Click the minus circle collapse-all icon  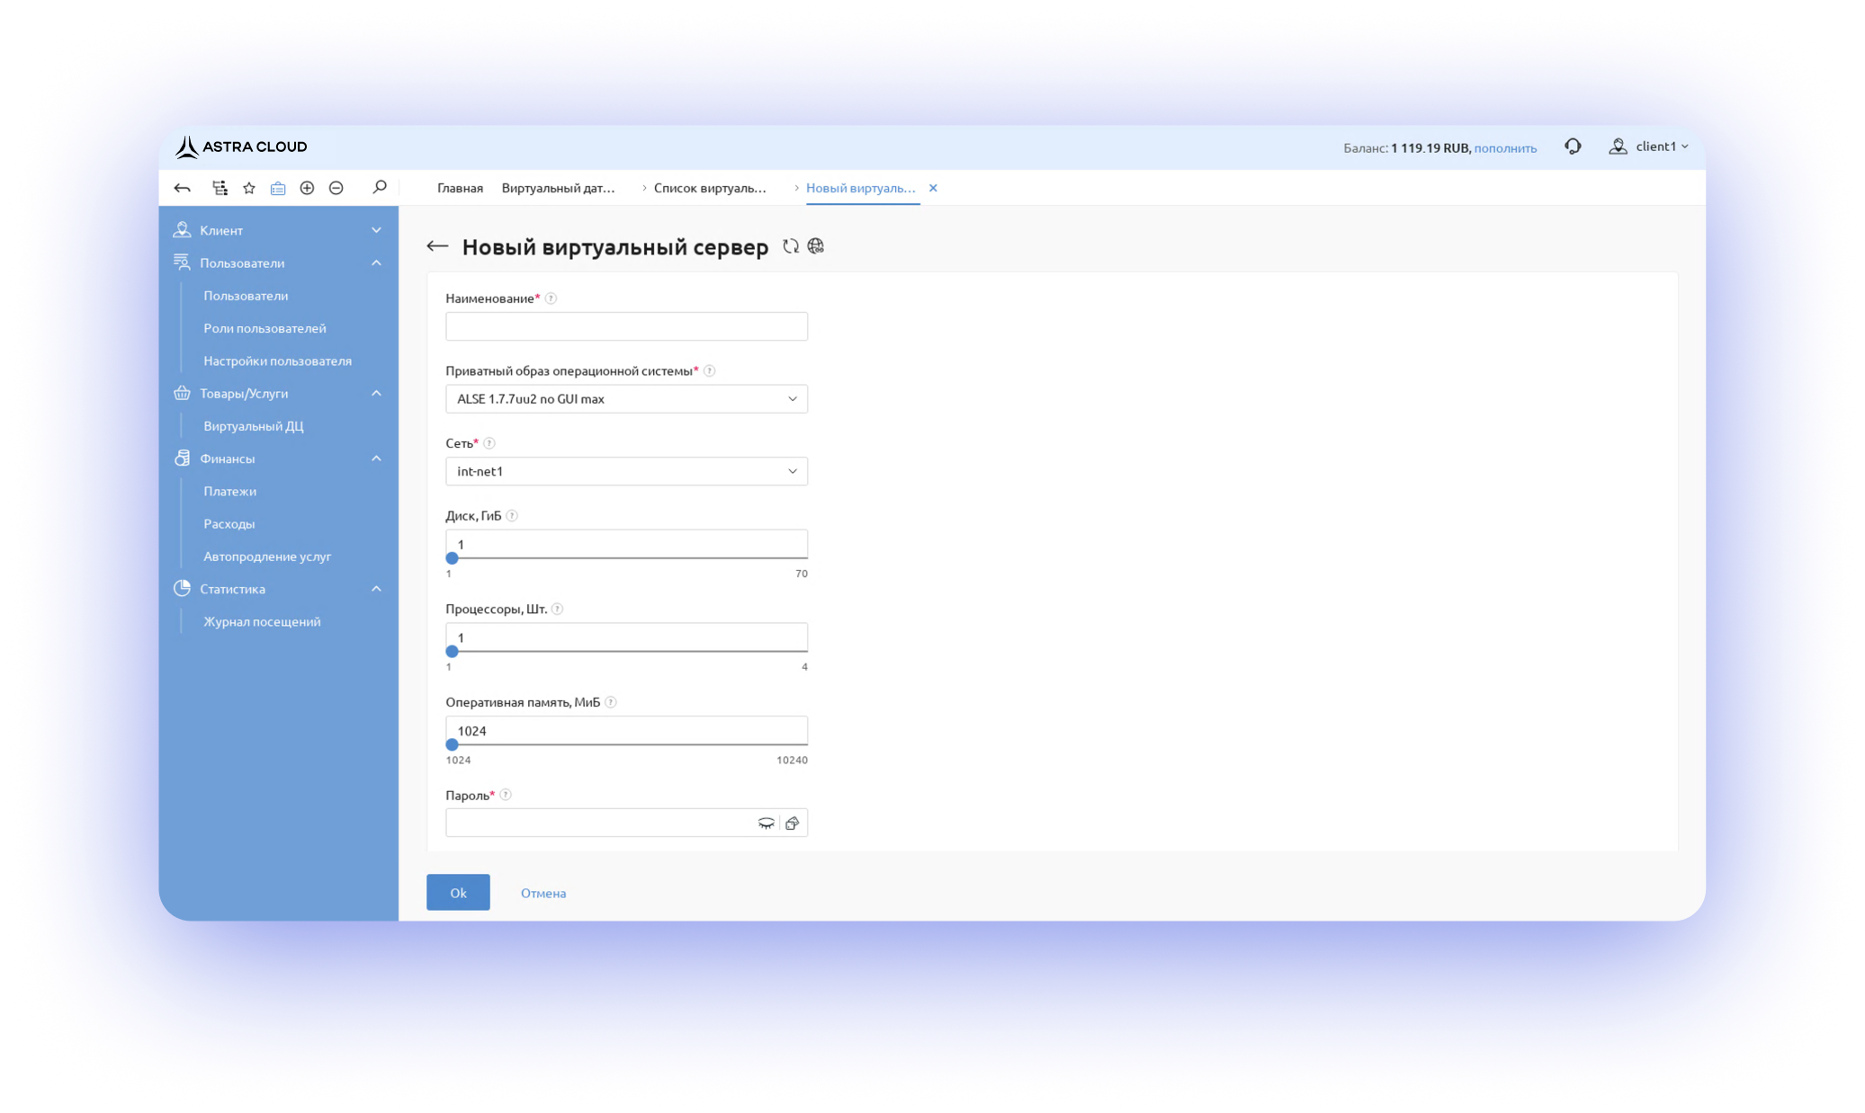tap(336, 188)
